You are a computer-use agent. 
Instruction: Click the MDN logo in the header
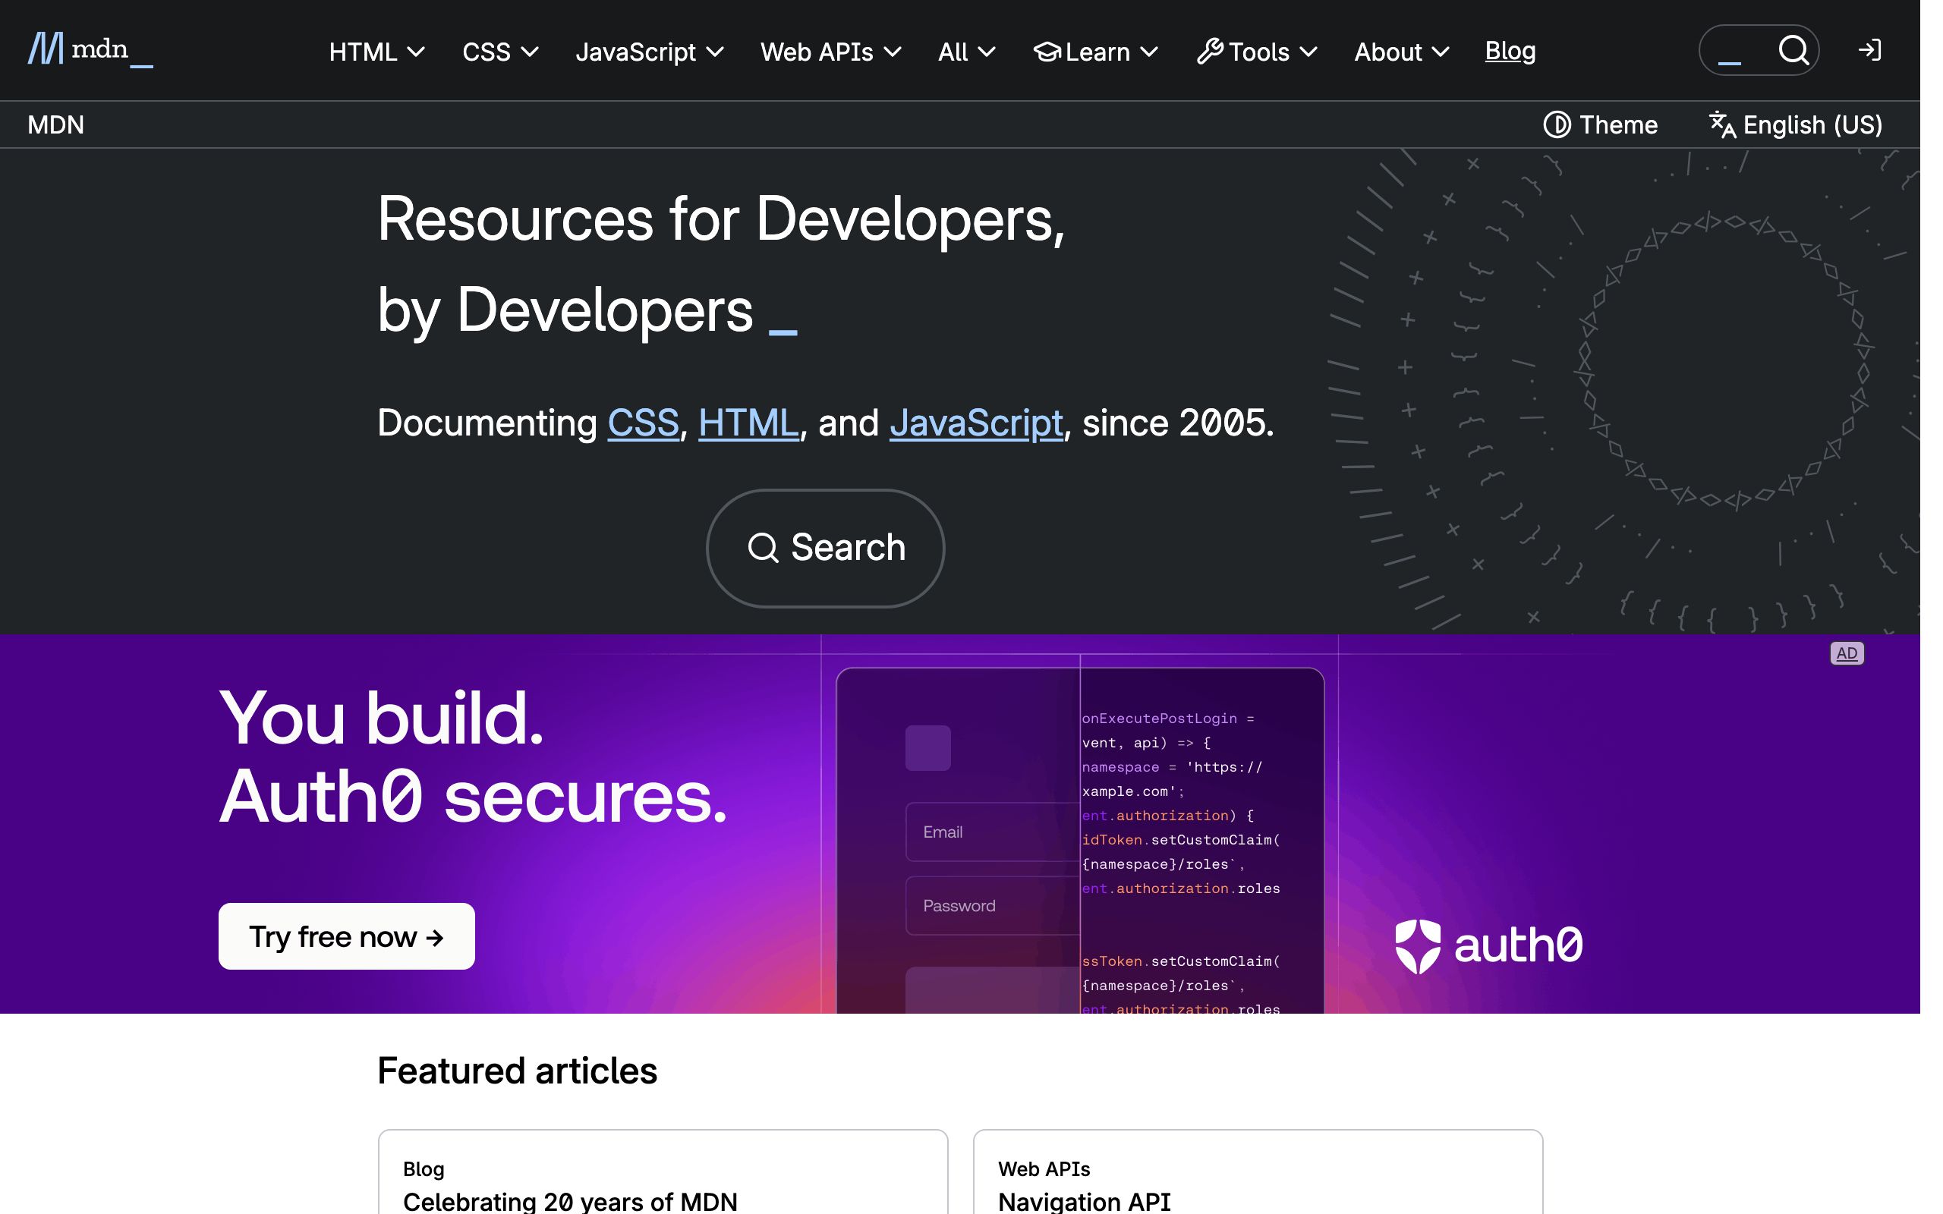click(90, 50)
